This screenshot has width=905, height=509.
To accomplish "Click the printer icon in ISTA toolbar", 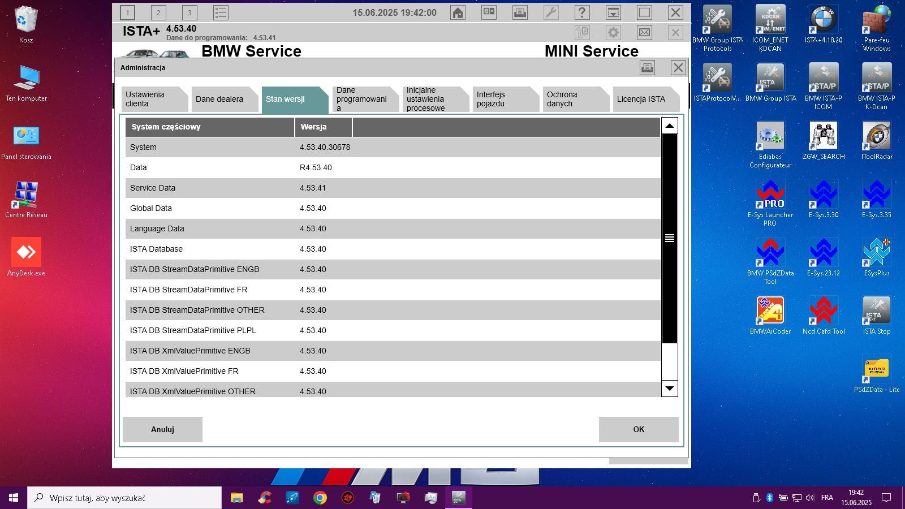I will point(520,12).
